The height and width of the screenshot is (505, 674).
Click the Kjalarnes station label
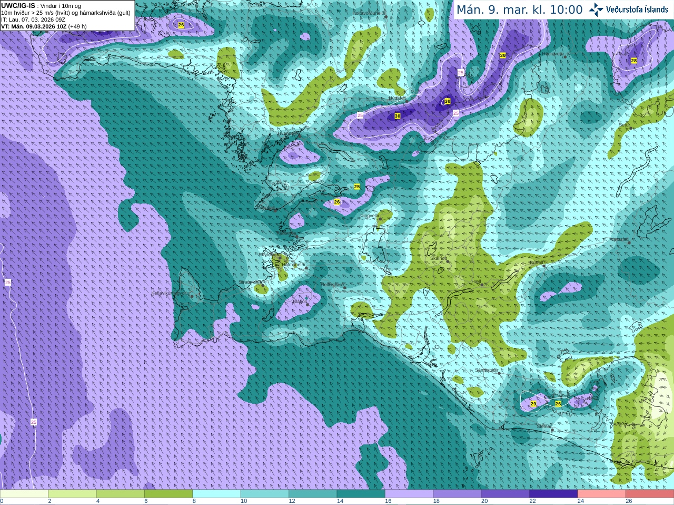tap(287, 232)
